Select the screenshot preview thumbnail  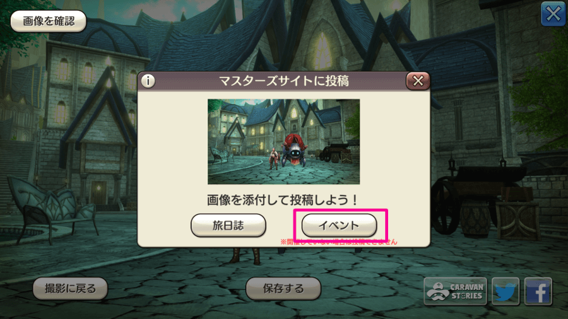283,141
